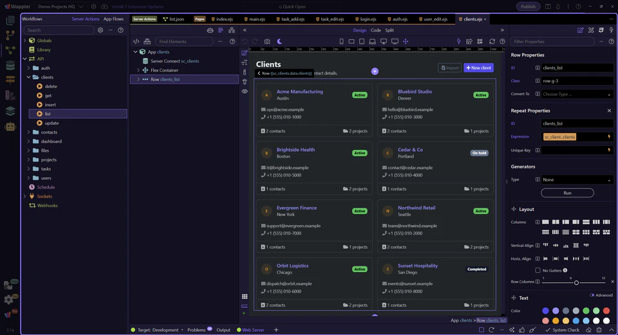Click the Run generator button

tap(567, 193)
